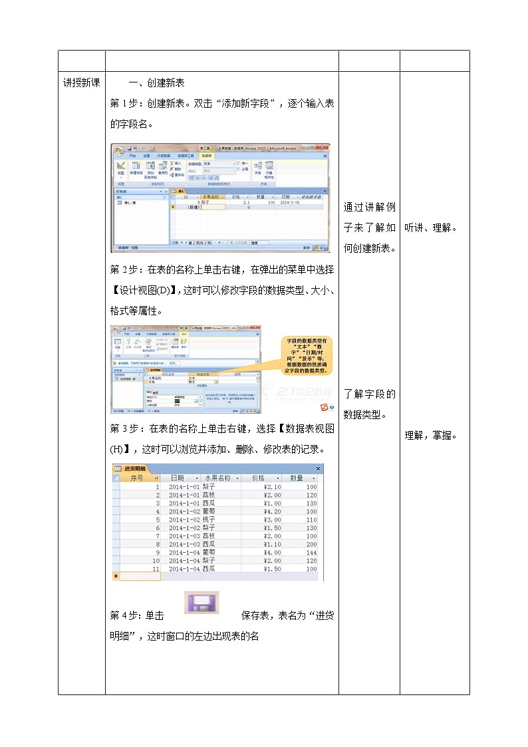528x747 pixels.
Task: Click the 查阅列 lookup column icon
Action: coord(163,166)
